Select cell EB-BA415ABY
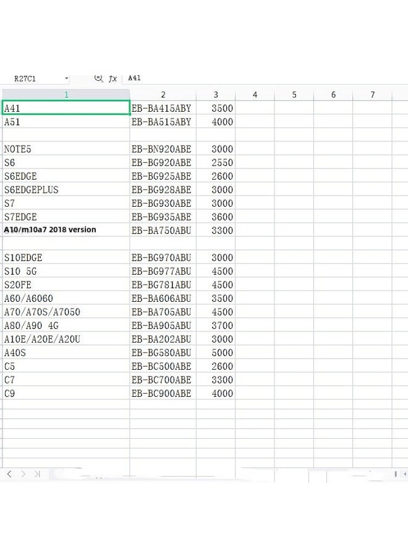Viewport: 408px width, 558px height. [x=163, y=108]
